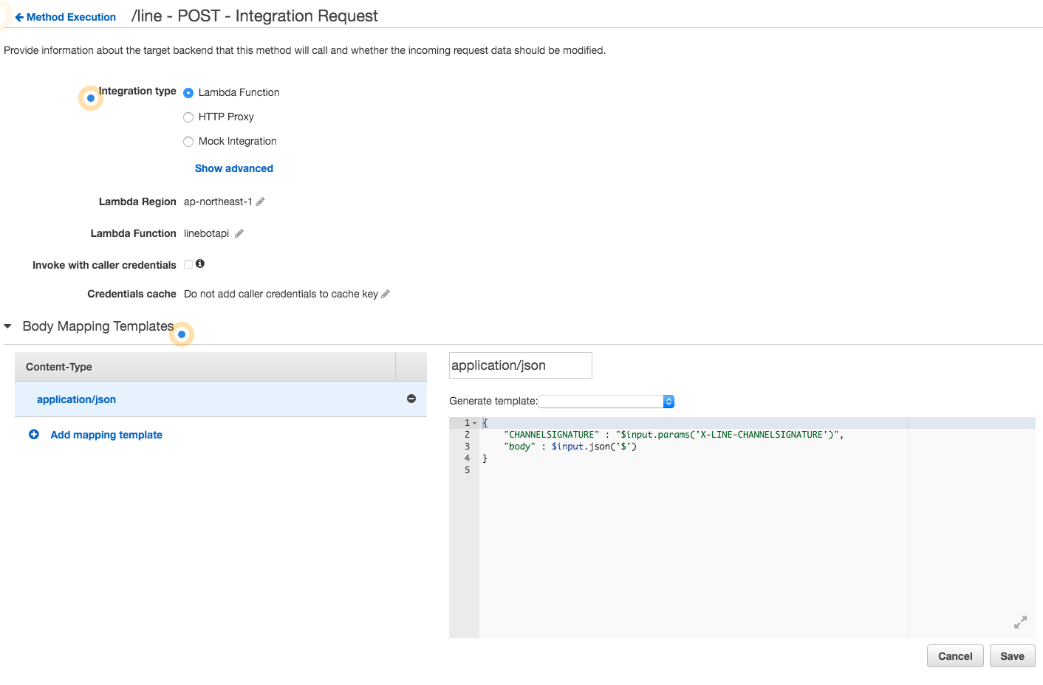Click Show advanced options
The width and height of the screenshot is (1043, 685).
(233, 168)
